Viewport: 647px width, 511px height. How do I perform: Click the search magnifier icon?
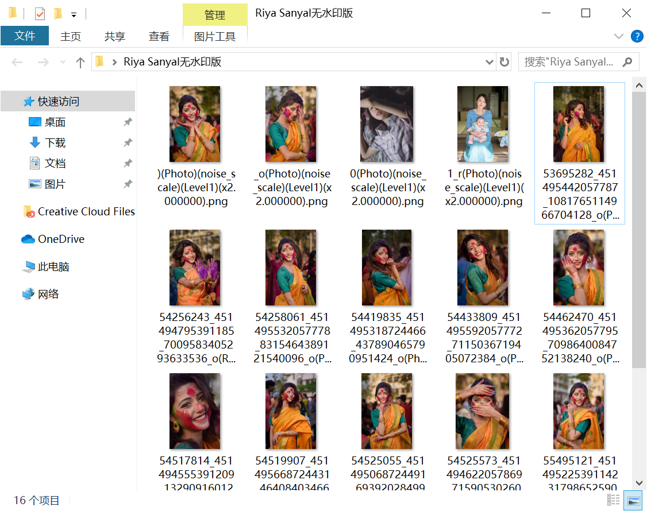pyautogui.click(x=627, y=62)
